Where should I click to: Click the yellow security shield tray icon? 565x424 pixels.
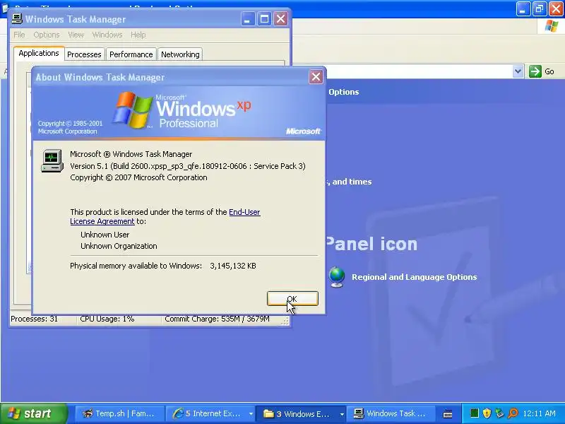point(487,413)
